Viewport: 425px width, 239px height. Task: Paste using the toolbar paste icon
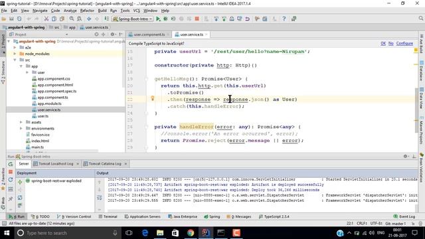[62, 19]
